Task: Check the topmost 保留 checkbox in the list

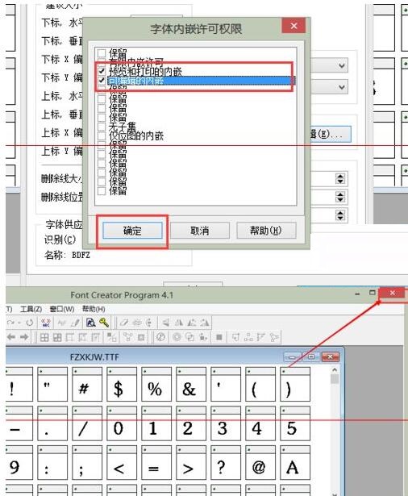Action: point(102,52)
